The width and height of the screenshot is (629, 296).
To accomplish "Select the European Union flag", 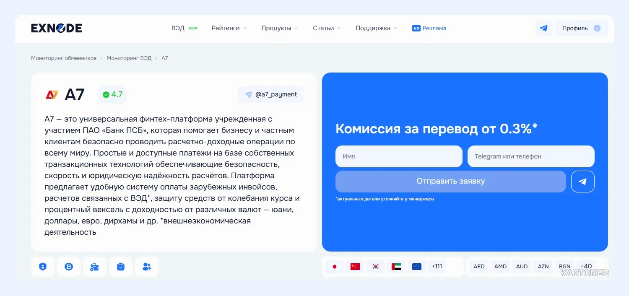I will [x=417, y=267].
